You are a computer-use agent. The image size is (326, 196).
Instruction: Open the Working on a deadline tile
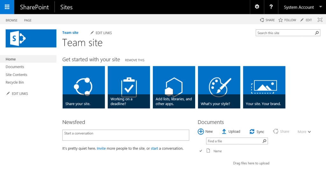129,87
